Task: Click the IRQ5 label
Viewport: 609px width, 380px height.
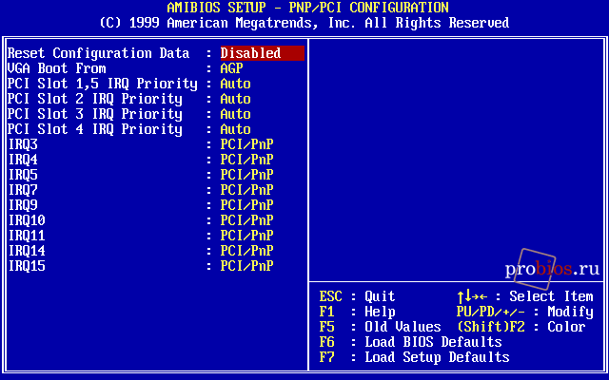Action: point(23,175)
